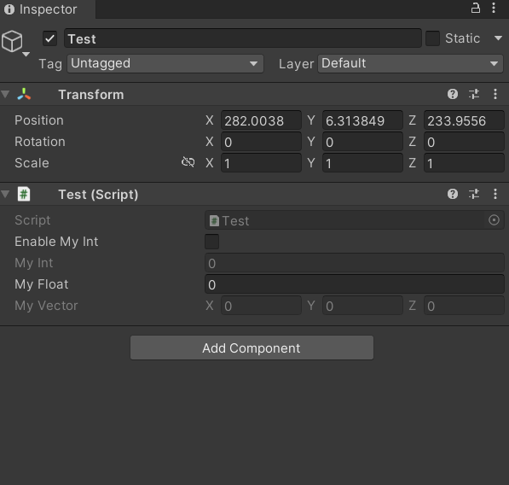Image resolution: width=509 pixels, height=485 pixels.
Task: Click the Position Z field 233.9556
Action: [464, 120]
